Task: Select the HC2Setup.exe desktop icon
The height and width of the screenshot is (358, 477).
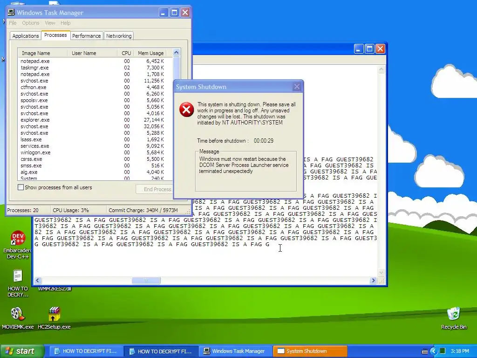Action: click(x=54, y=318)
